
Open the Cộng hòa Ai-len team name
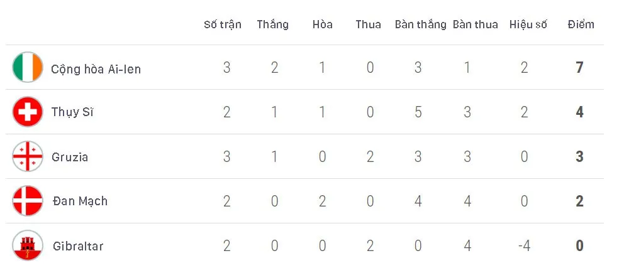pyautogui.click(x=96, y=70)
